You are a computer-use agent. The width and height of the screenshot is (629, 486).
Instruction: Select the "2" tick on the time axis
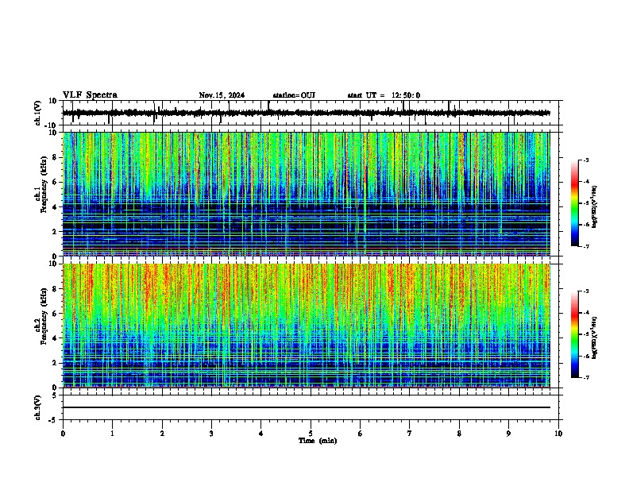click(162, 434)
